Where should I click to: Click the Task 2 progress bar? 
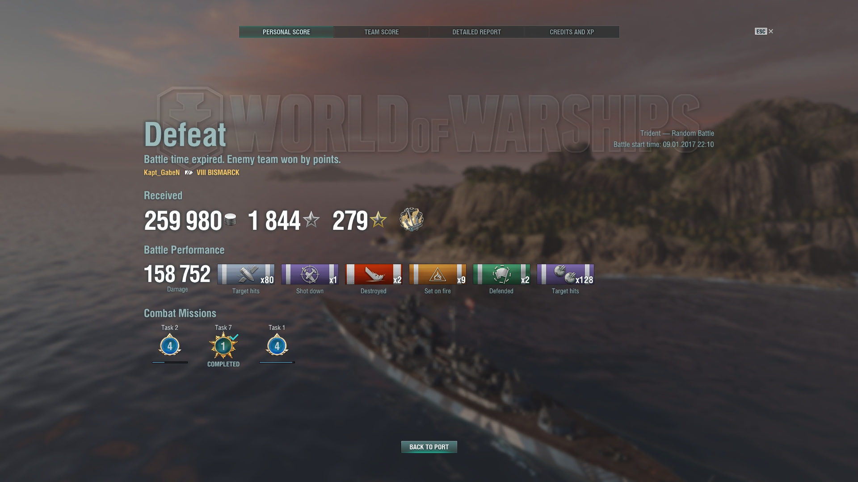click(170, 362)
